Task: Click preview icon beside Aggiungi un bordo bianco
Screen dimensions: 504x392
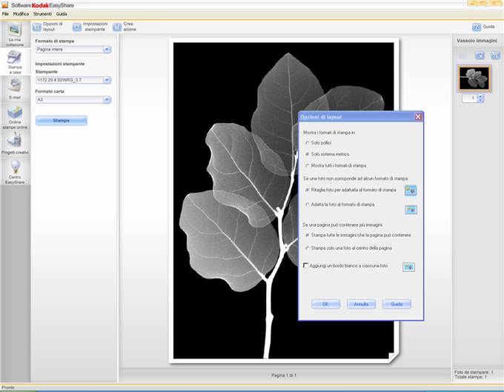Action: [x=408, y=267]
